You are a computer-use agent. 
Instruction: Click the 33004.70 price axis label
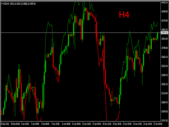click(165, 102)
